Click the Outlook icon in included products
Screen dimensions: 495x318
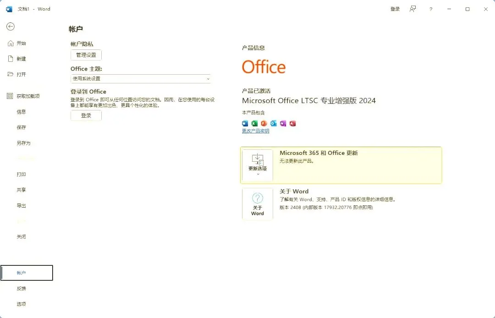point(273,123)
